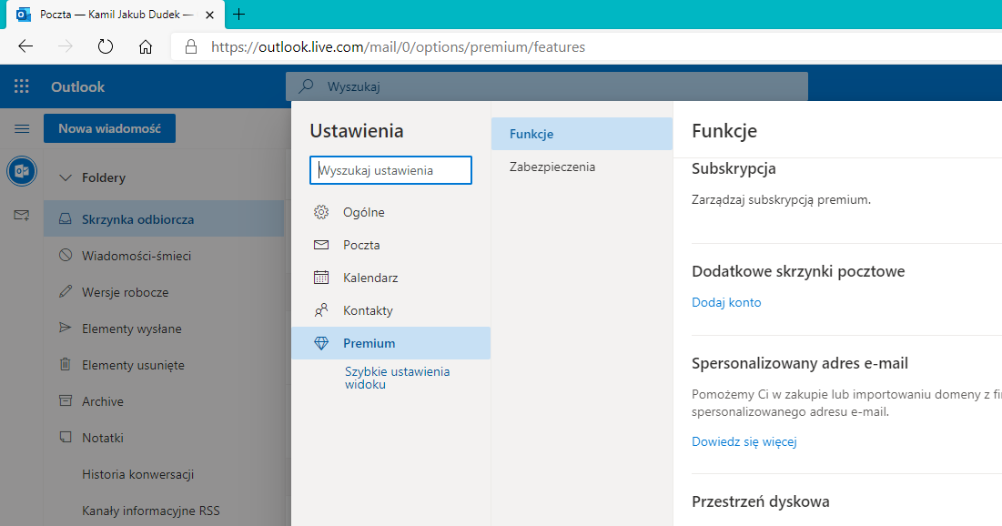Open the Outlook app launcher grid
Image resolution: width=1002 pixels, height=526 pixels.
tap(22, 87)
